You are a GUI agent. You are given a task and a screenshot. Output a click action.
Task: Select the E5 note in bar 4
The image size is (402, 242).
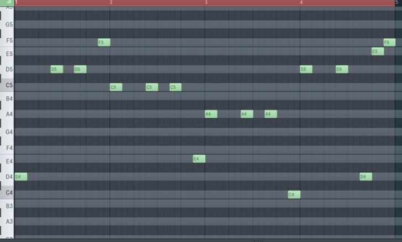pos(378,51)
